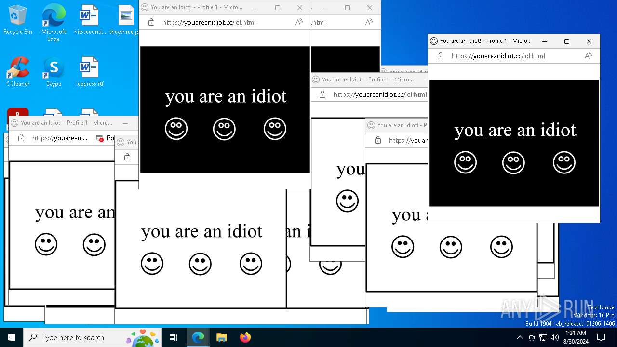
Task: Close the rightmost idiot window
Action: point(589,41)
